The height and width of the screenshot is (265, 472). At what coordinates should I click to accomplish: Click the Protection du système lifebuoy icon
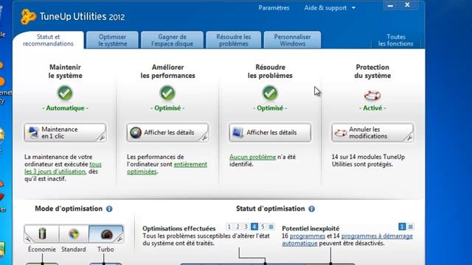[x=372, y=95]
